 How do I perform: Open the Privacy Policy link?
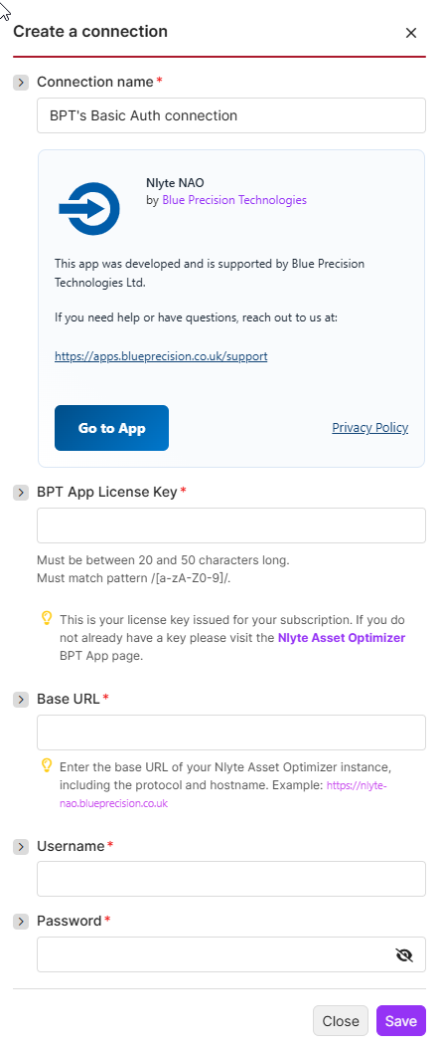369,427
